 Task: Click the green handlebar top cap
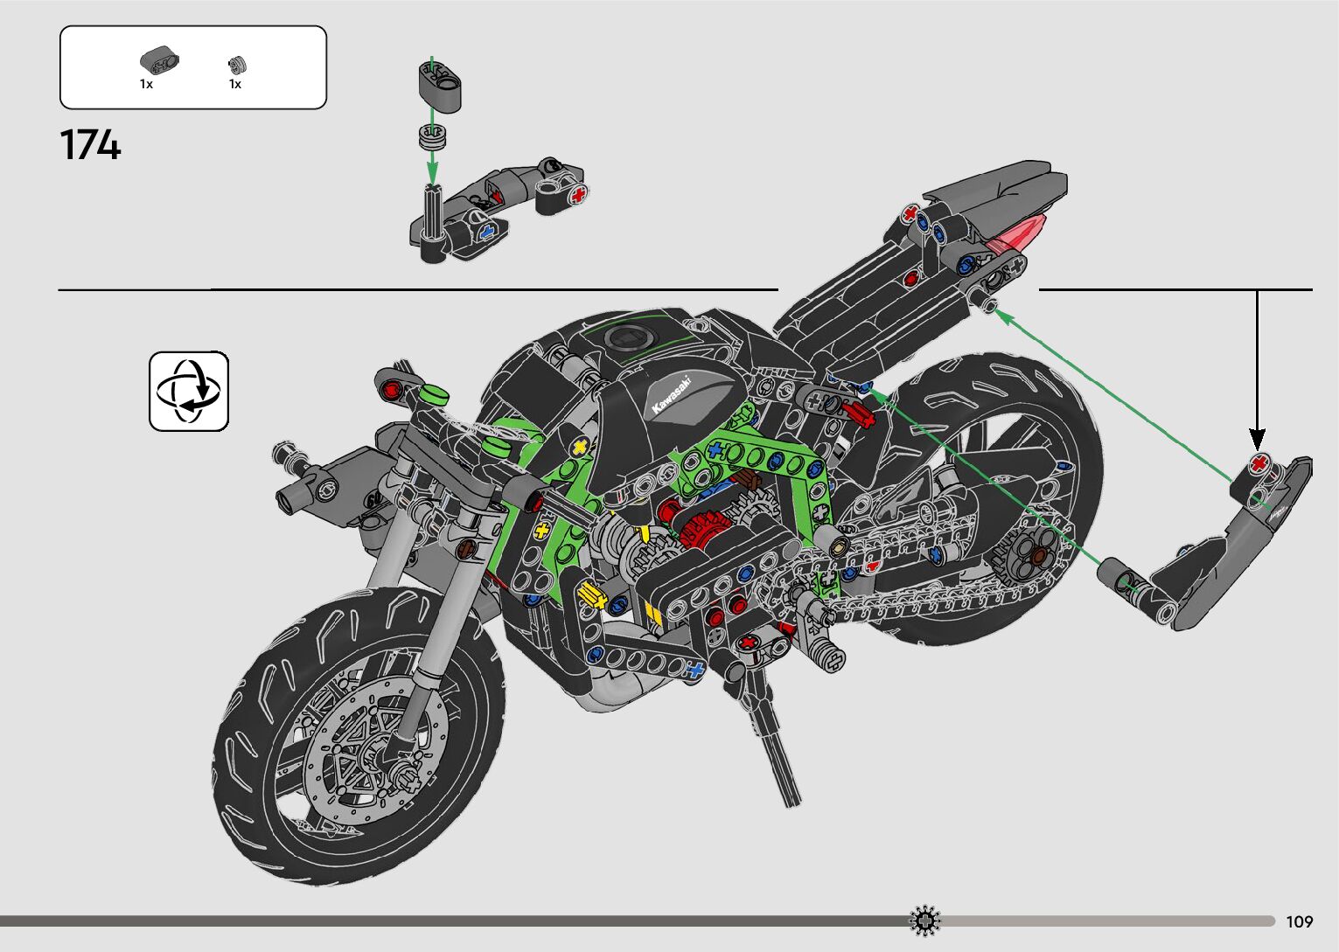434,394
